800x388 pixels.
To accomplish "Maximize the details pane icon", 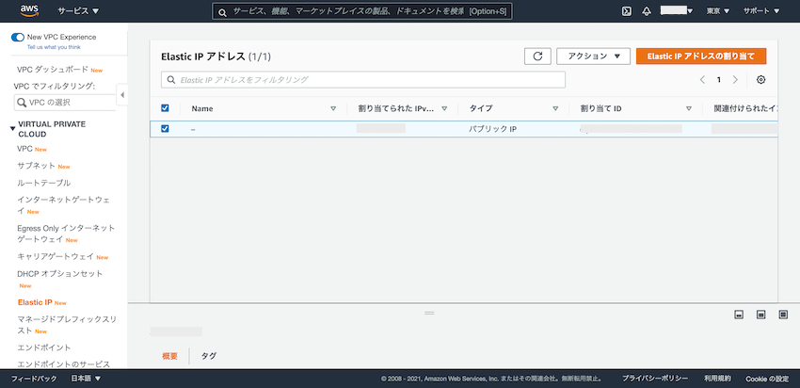I will click(x=783, y=315).
